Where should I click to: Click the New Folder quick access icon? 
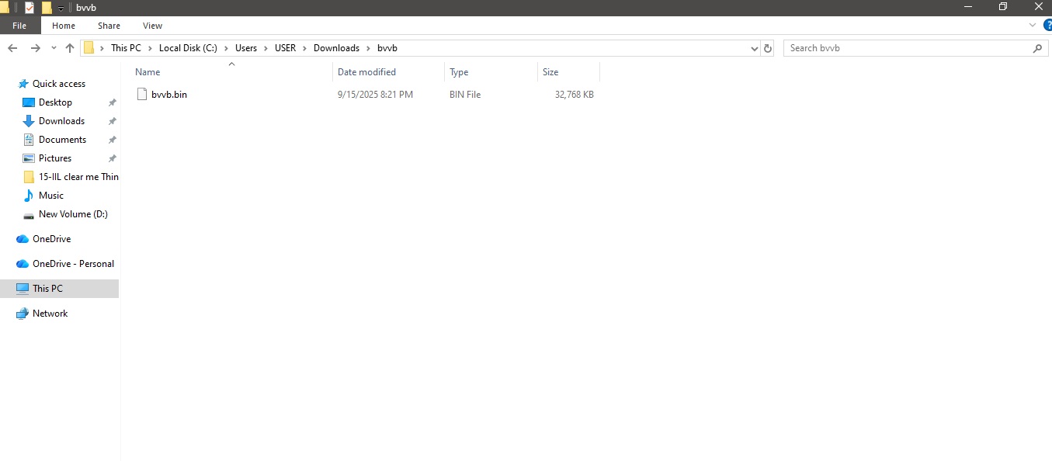coord(47,7)
